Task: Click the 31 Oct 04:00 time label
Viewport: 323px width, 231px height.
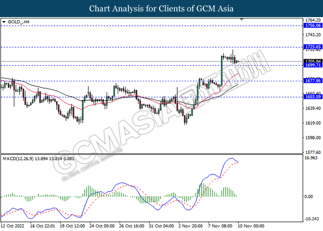Action: (x=161, y=226)
